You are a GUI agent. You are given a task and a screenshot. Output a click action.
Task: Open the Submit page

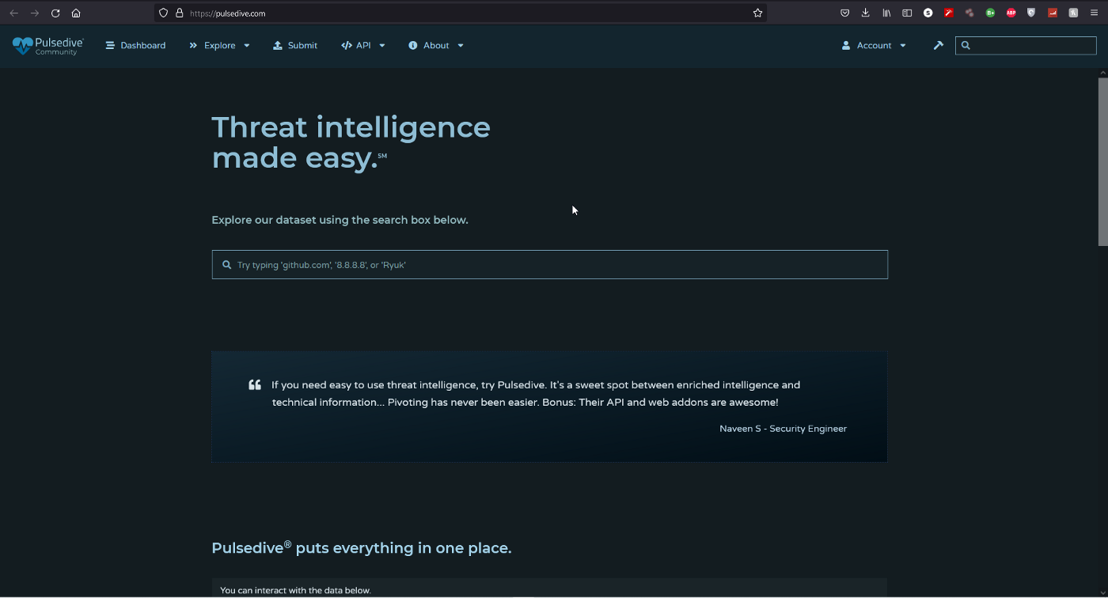(x=295, y=46)
